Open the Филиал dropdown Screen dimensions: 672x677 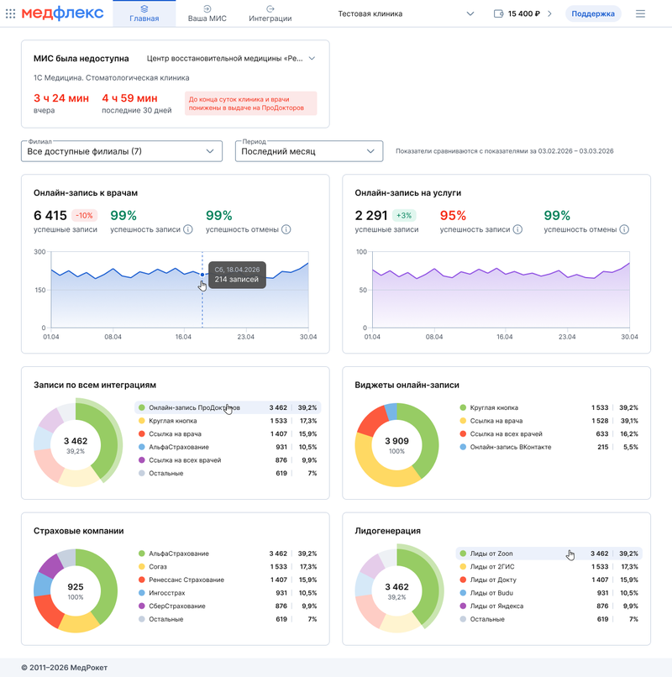coord(122,151)
